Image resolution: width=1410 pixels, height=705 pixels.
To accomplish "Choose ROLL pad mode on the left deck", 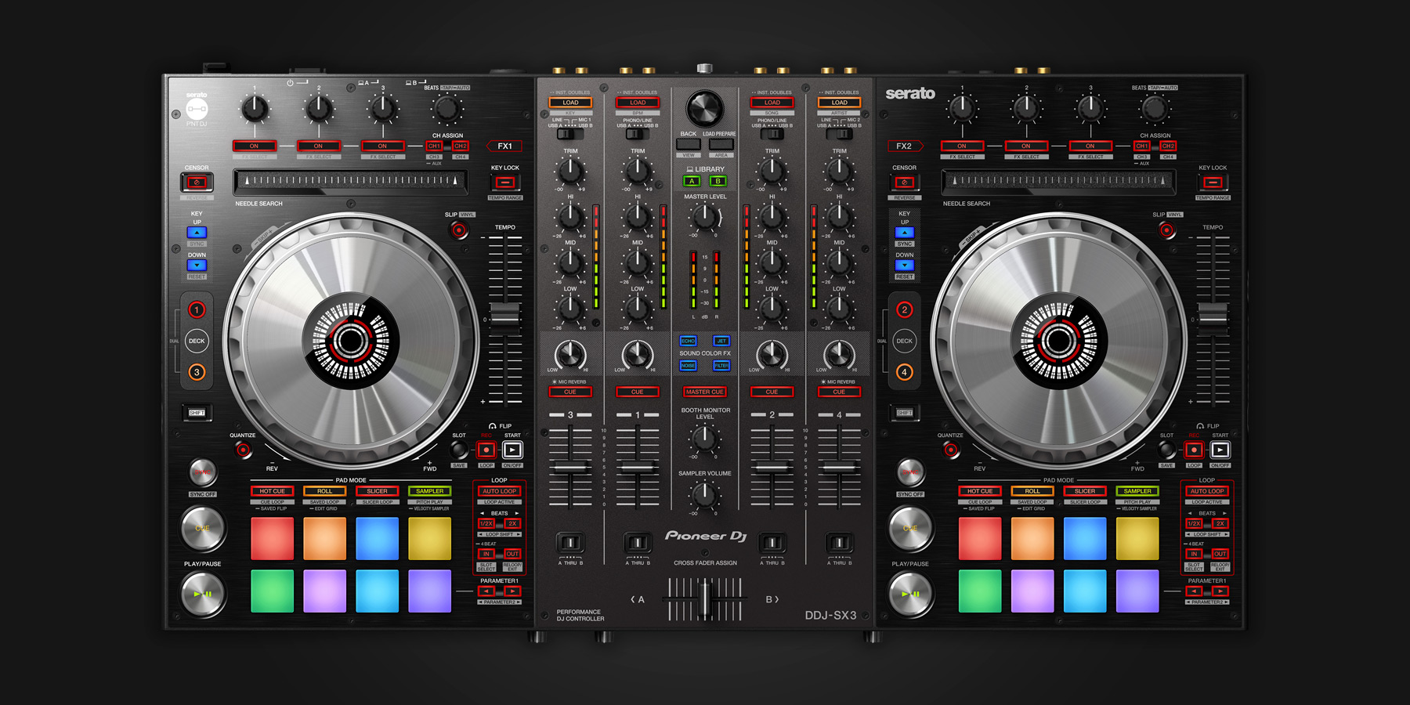I will (x=324, y=491).
